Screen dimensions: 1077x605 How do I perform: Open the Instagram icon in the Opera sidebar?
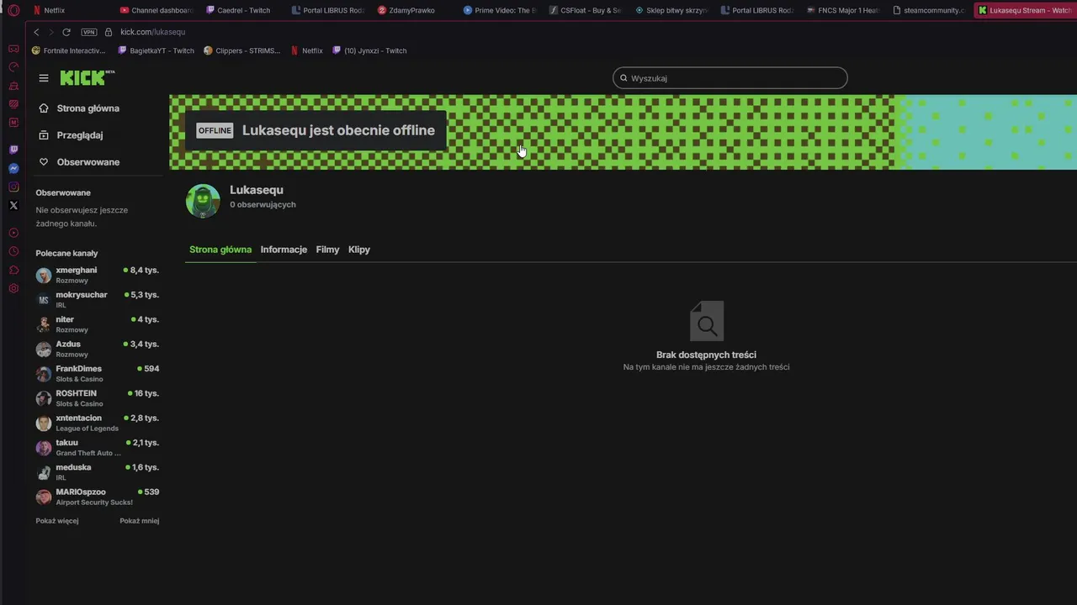click(x=13, y=187)
